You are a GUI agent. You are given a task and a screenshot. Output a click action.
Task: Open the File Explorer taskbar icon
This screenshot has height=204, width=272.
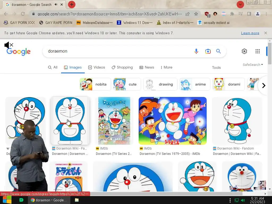pyautogui.click(x=77, y=200)
